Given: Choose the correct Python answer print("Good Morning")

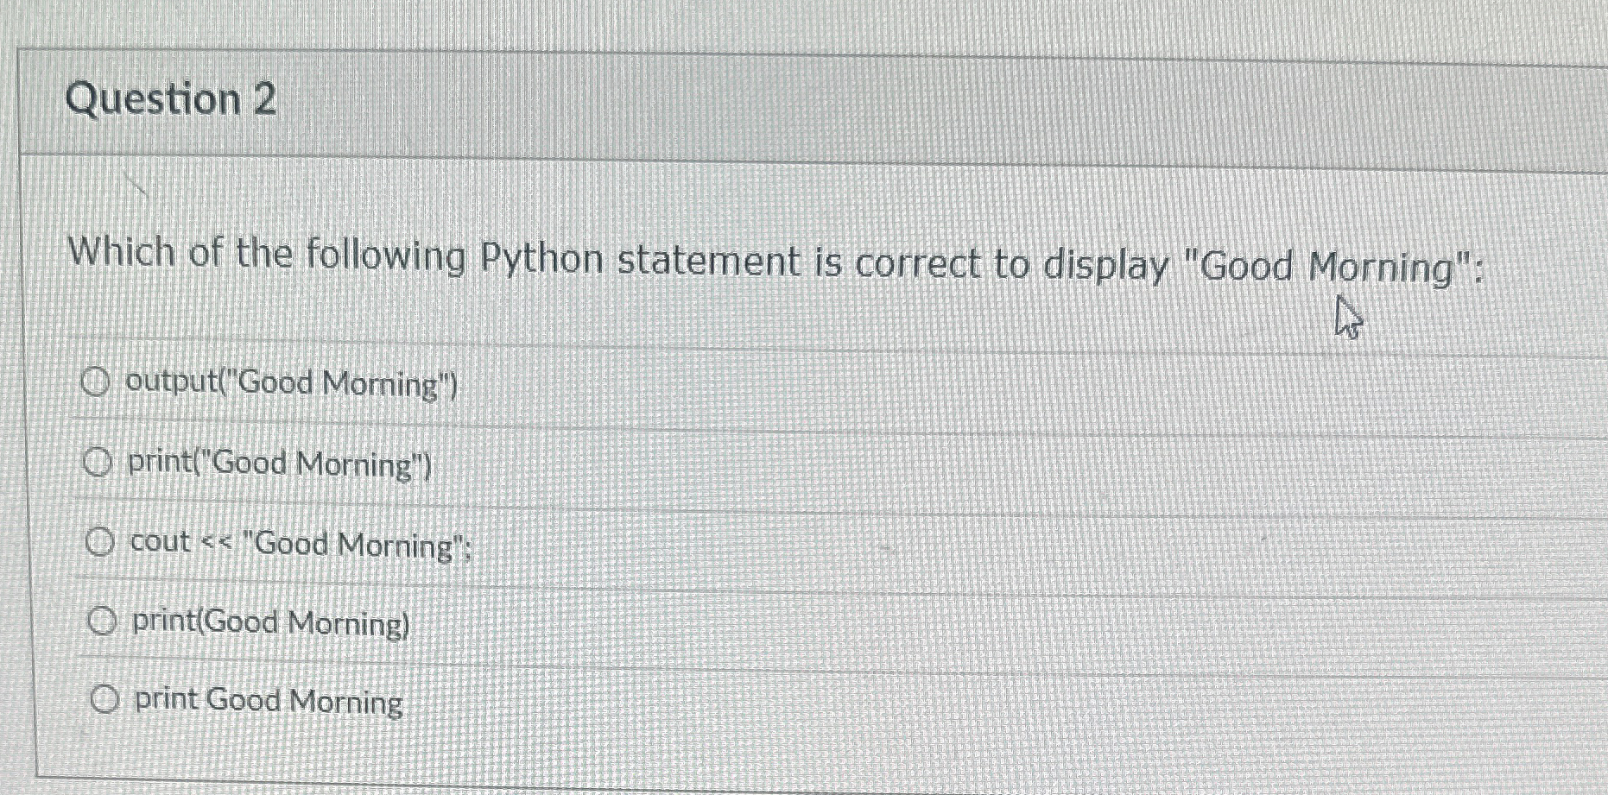Looking at the screenshot, I should 98,462.
